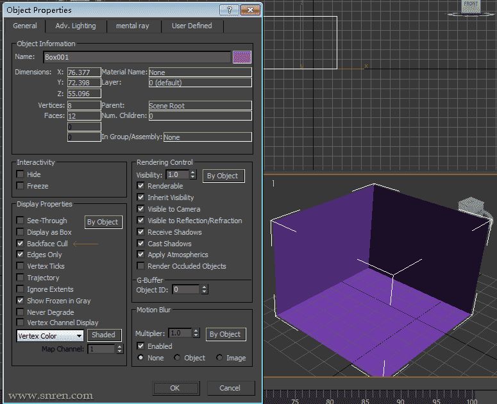Close the Object Properties dialog
The height and width of the screenshot is (404, 497).
pyautogui.click(x=251, y=10)
